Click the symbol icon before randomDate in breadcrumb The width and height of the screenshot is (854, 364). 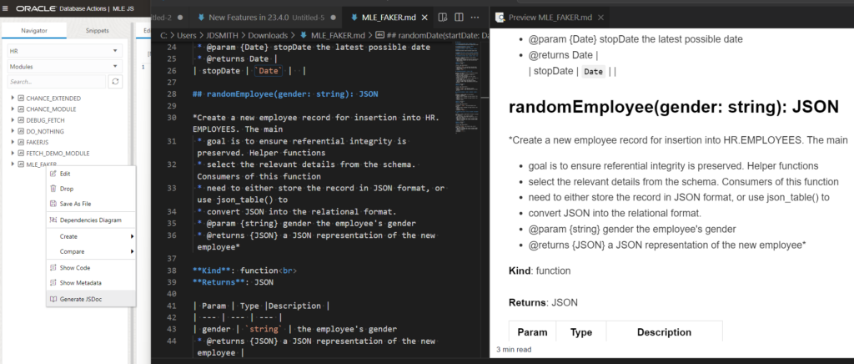(379, 35)
